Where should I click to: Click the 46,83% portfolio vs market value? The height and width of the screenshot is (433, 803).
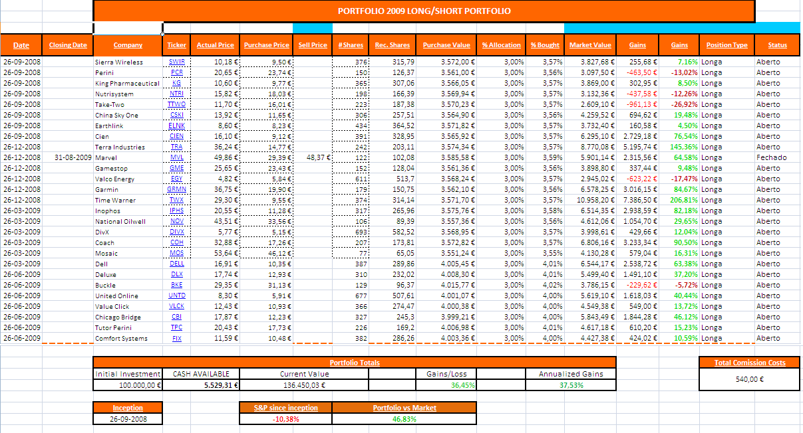coord(404,419)
